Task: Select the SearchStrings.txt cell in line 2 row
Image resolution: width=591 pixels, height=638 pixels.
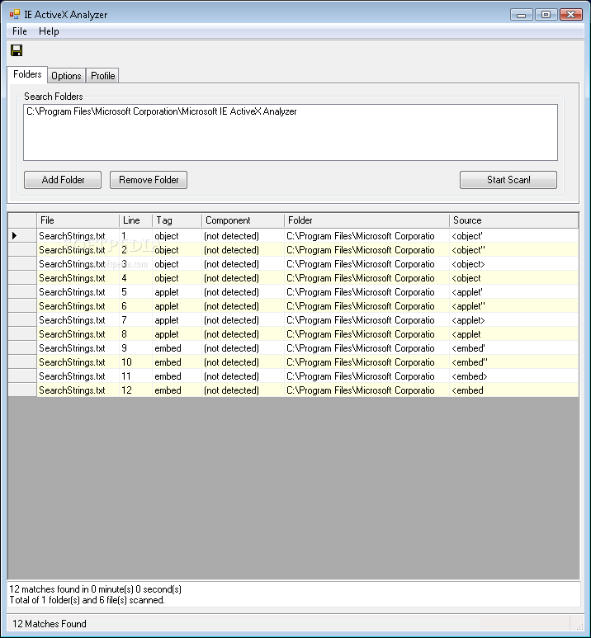Action: click(x=78, y=250)
